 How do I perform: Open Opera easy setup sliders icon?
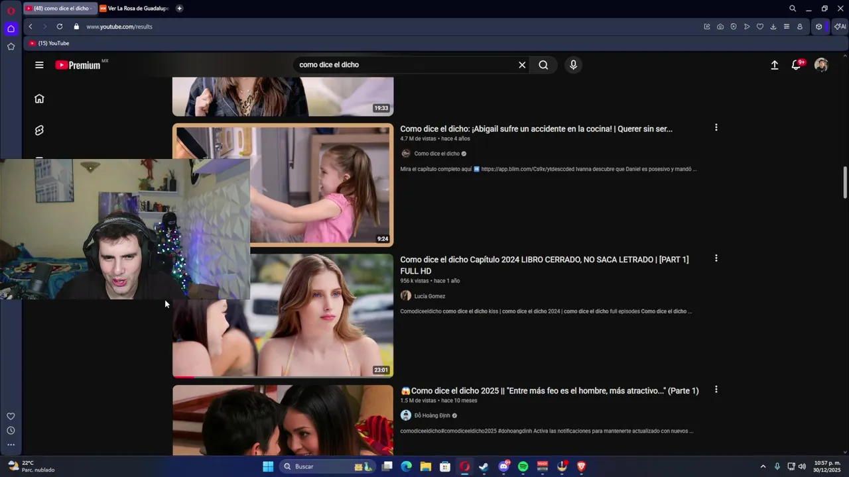click(787, 26)
